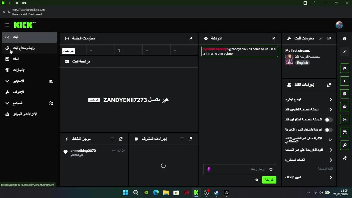Go back with the browser back arrow

[x=10, y=3]
